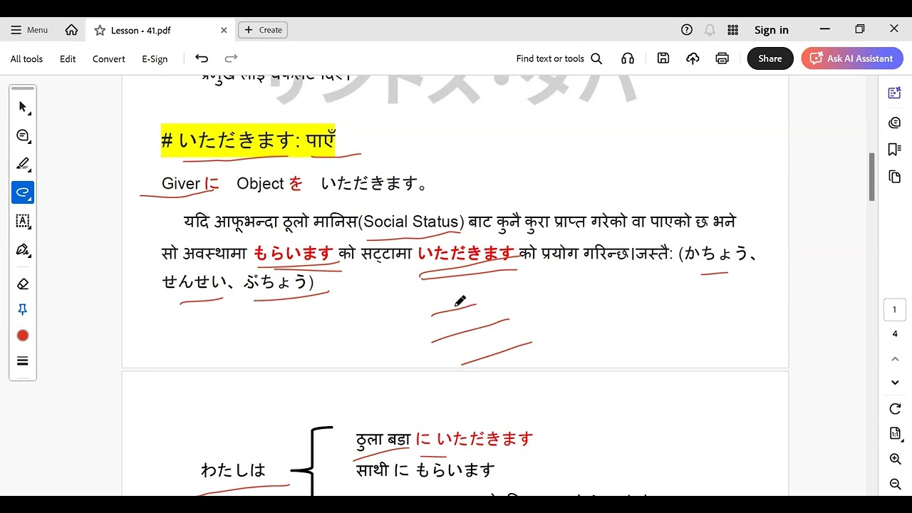
Task: Choose the Select arrow tool
Action: click(x=23, y=107)
